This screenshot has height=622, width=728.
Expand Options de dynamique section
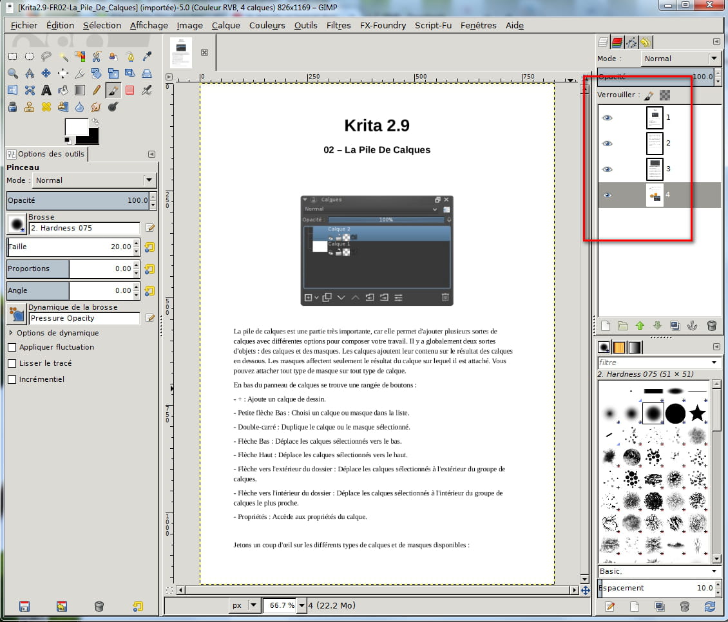11,333
